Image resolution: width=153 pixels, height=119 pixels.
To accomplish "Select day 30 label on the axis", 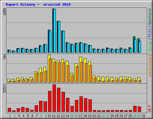I will [x=139, y=116].
